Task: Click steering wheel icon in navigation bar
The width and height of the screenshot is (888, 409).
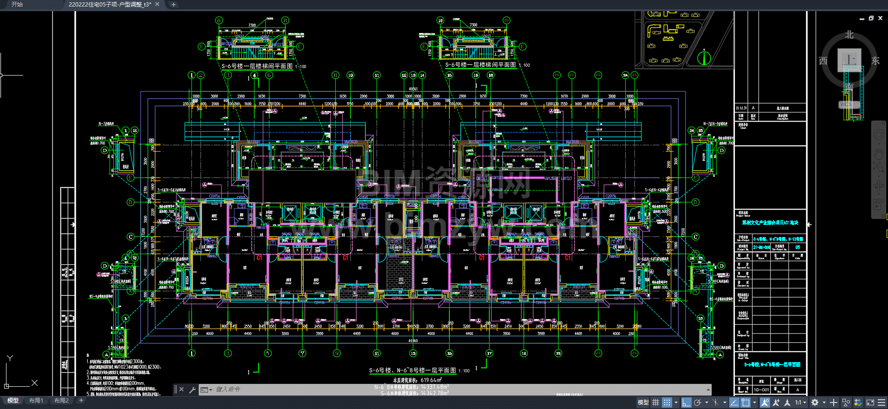Action: click(878, 135)
